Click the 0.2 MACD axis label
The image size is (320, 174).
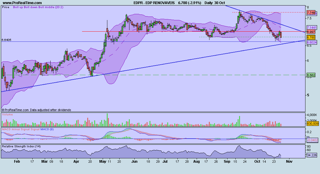(310, 132)
